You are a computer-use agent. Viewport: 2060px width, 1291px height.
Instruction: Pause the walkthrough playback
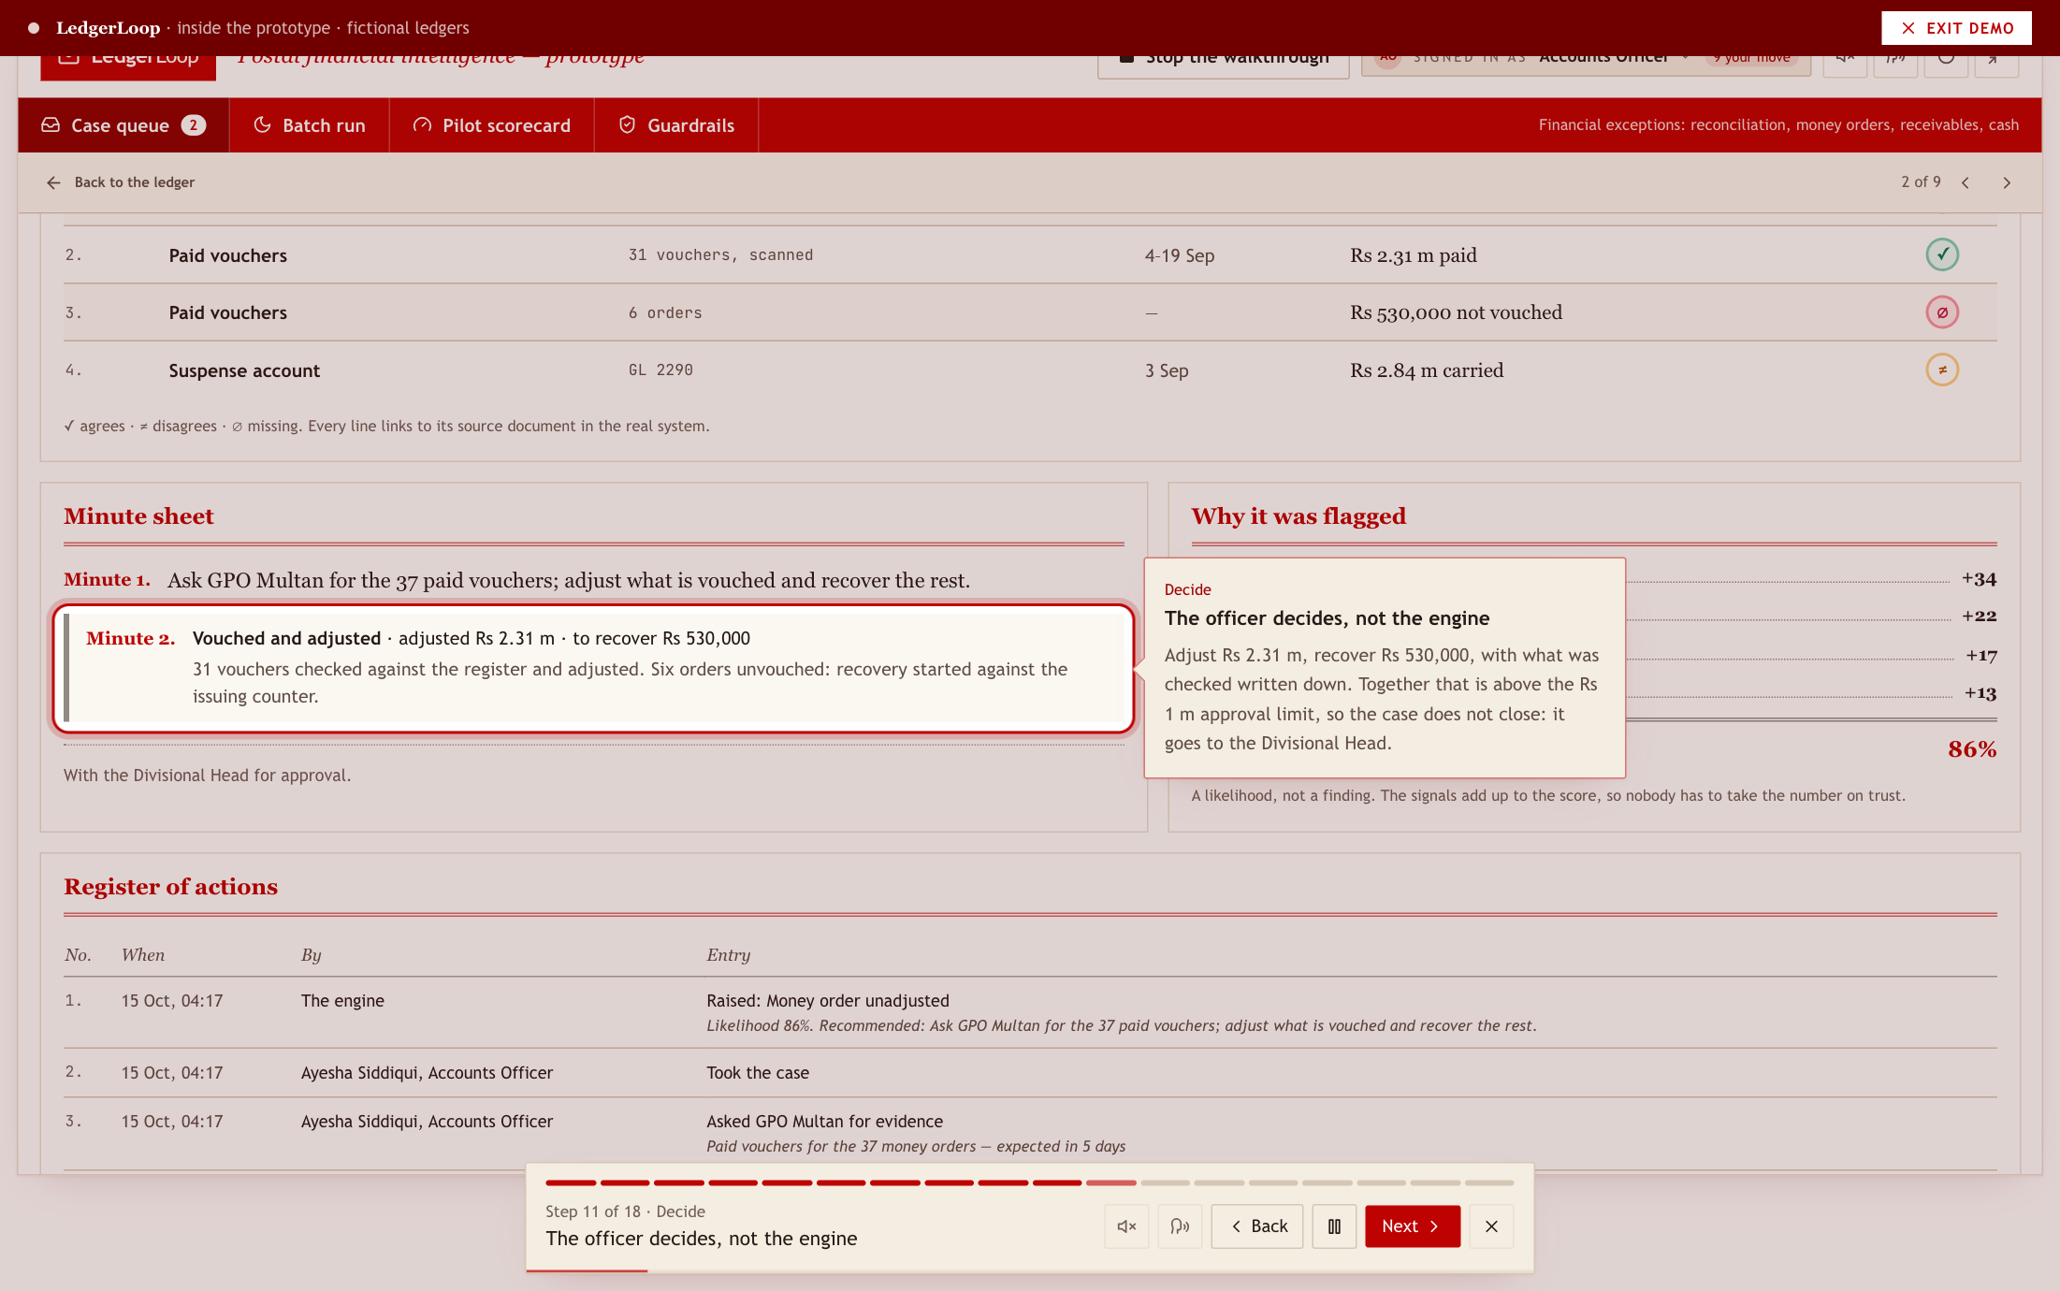pos(1334,1226)
